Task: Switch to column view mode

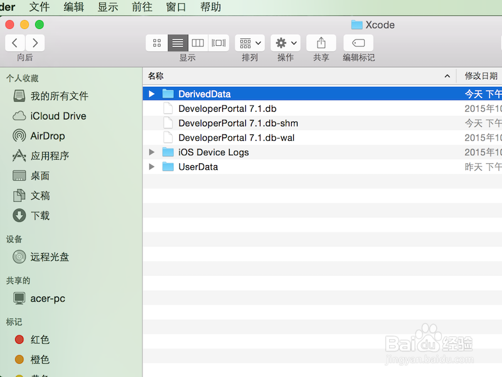Action: tap(198, 43)
